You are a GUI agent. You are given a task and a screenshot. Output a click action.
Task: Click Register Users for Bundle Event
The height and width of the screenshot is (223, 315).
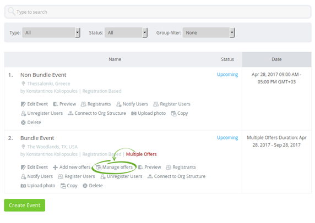tap(77, 176)
